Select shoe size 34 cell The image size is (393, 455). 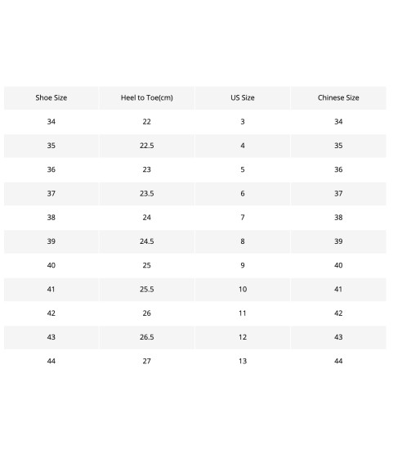tap(51, 122)
